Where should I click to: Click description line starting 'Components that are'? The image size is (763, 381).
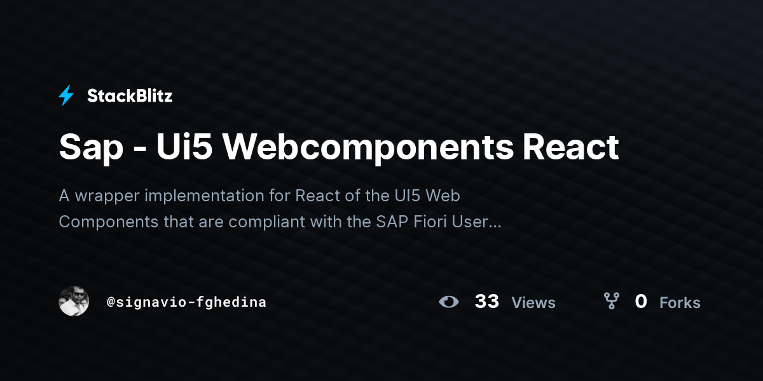pyautogui.click(x=280, y=222)
